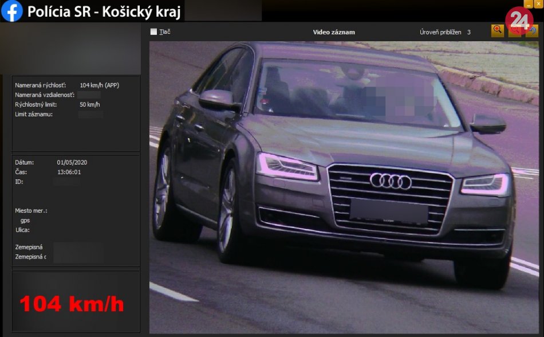Viewport: 544px width, 337px height.
Task: Close the radar viewer window
Action: tap(538, 3)
